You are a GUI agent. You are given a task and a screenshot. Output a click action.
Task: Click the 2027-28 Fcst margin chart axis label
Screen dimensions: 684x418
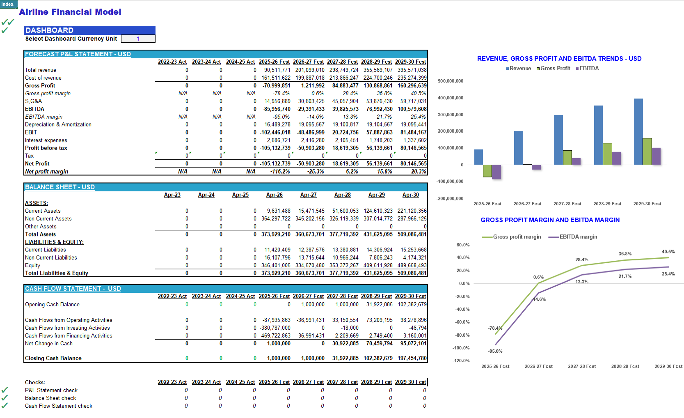(582, 366)
